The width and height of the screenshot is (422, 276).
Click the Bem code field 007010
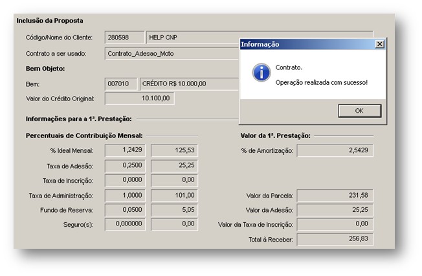pyautogui.click(x=121, y=84)
